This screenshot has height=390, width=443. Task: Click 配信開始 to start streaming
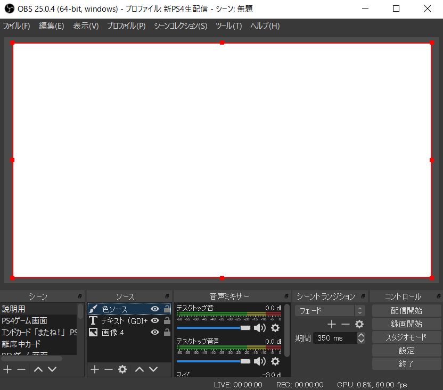coord(407,310)
